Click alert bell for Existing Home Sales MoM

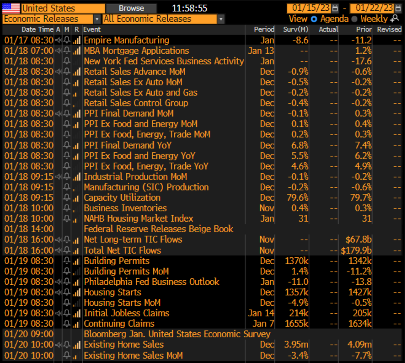coord(67,355)
